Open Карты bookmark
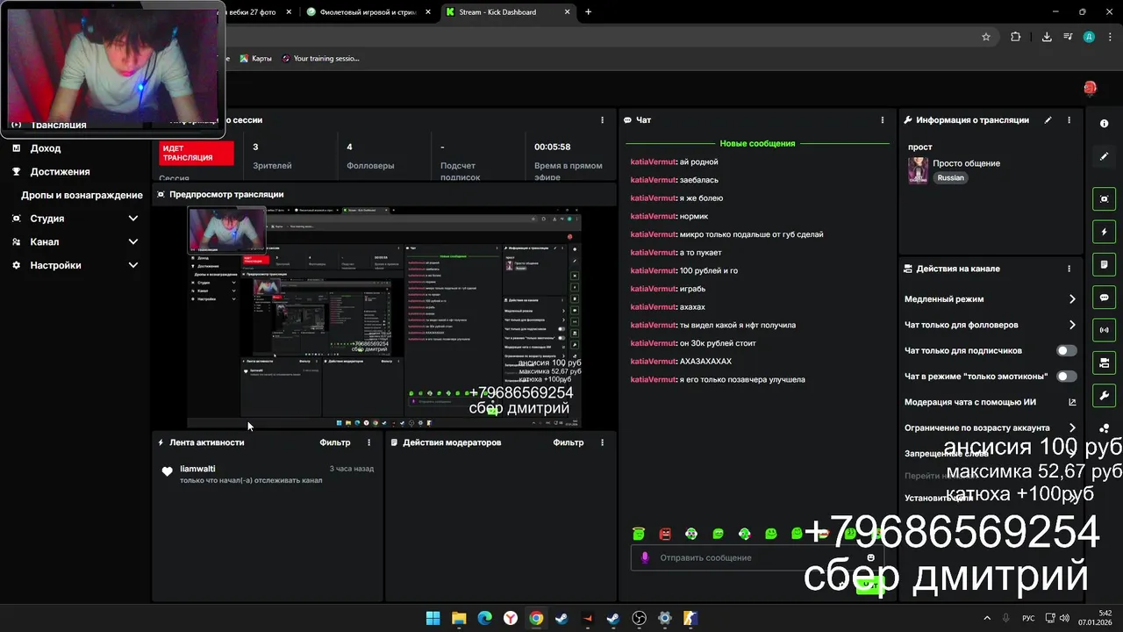 point(255,59)
